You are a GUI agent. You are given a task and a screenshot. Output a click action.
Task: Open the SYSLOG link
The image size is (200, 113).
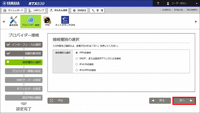[x=178, y=10]
